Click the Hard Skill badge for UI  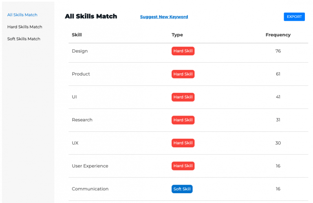183,97
